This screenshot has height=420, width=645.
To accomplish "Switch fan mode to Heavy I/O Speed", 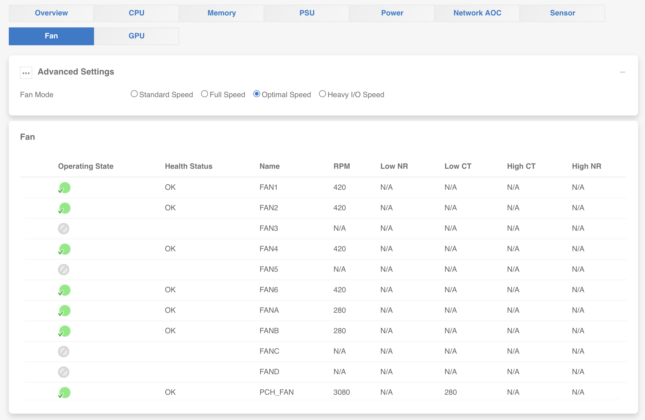I will click(x=322, y=94).
